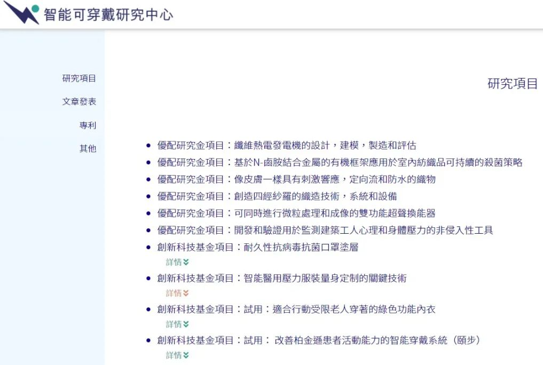Click the wavy W mark in the header

[20, 14]
